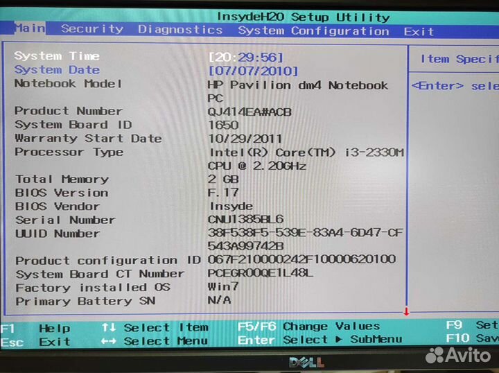Click serial number CNU1385BL6
Image resolution: width=499 pixels, height=373 pixels.
point(245,219)
